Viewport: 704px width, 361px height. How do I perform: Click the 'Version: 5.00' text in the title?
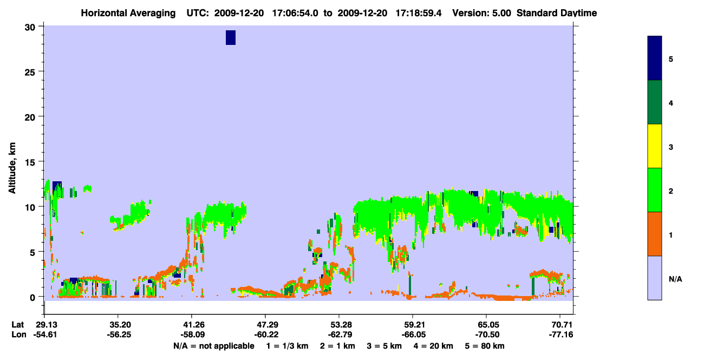point(483,13)
